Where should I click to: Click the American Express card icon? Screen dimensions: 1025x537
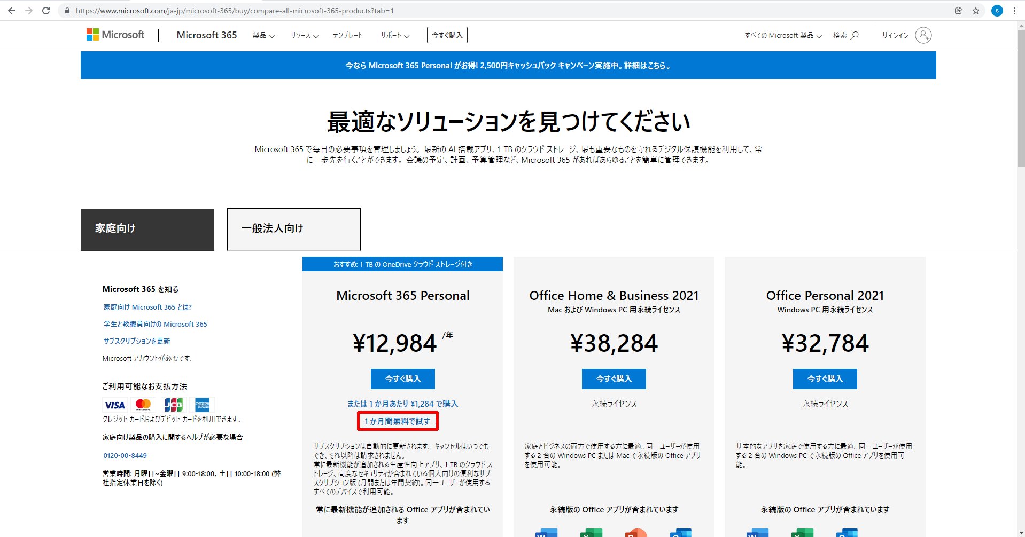(x=203, y=405)
